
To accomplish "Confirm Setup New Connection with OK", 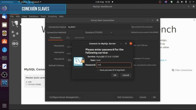I will (x=154, y=97).
